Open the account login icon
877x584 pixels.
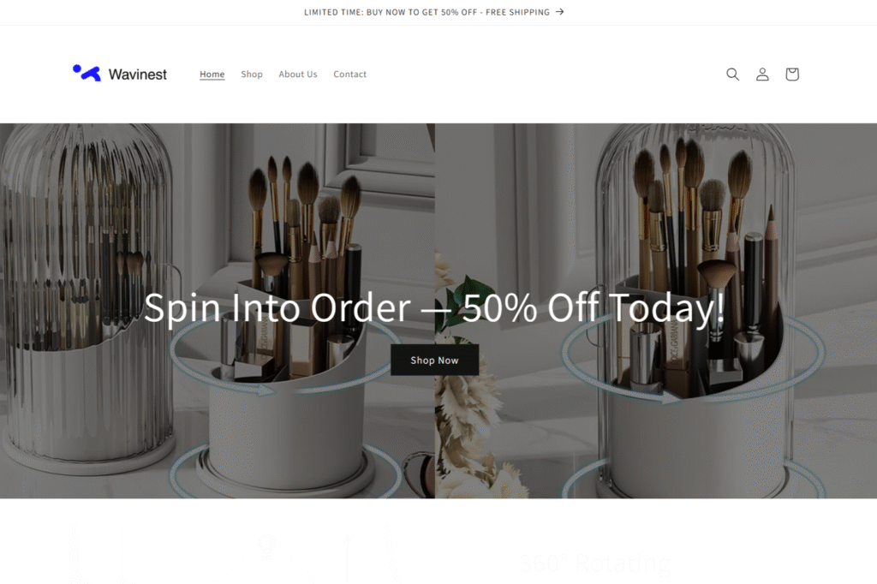click(761, 74)
